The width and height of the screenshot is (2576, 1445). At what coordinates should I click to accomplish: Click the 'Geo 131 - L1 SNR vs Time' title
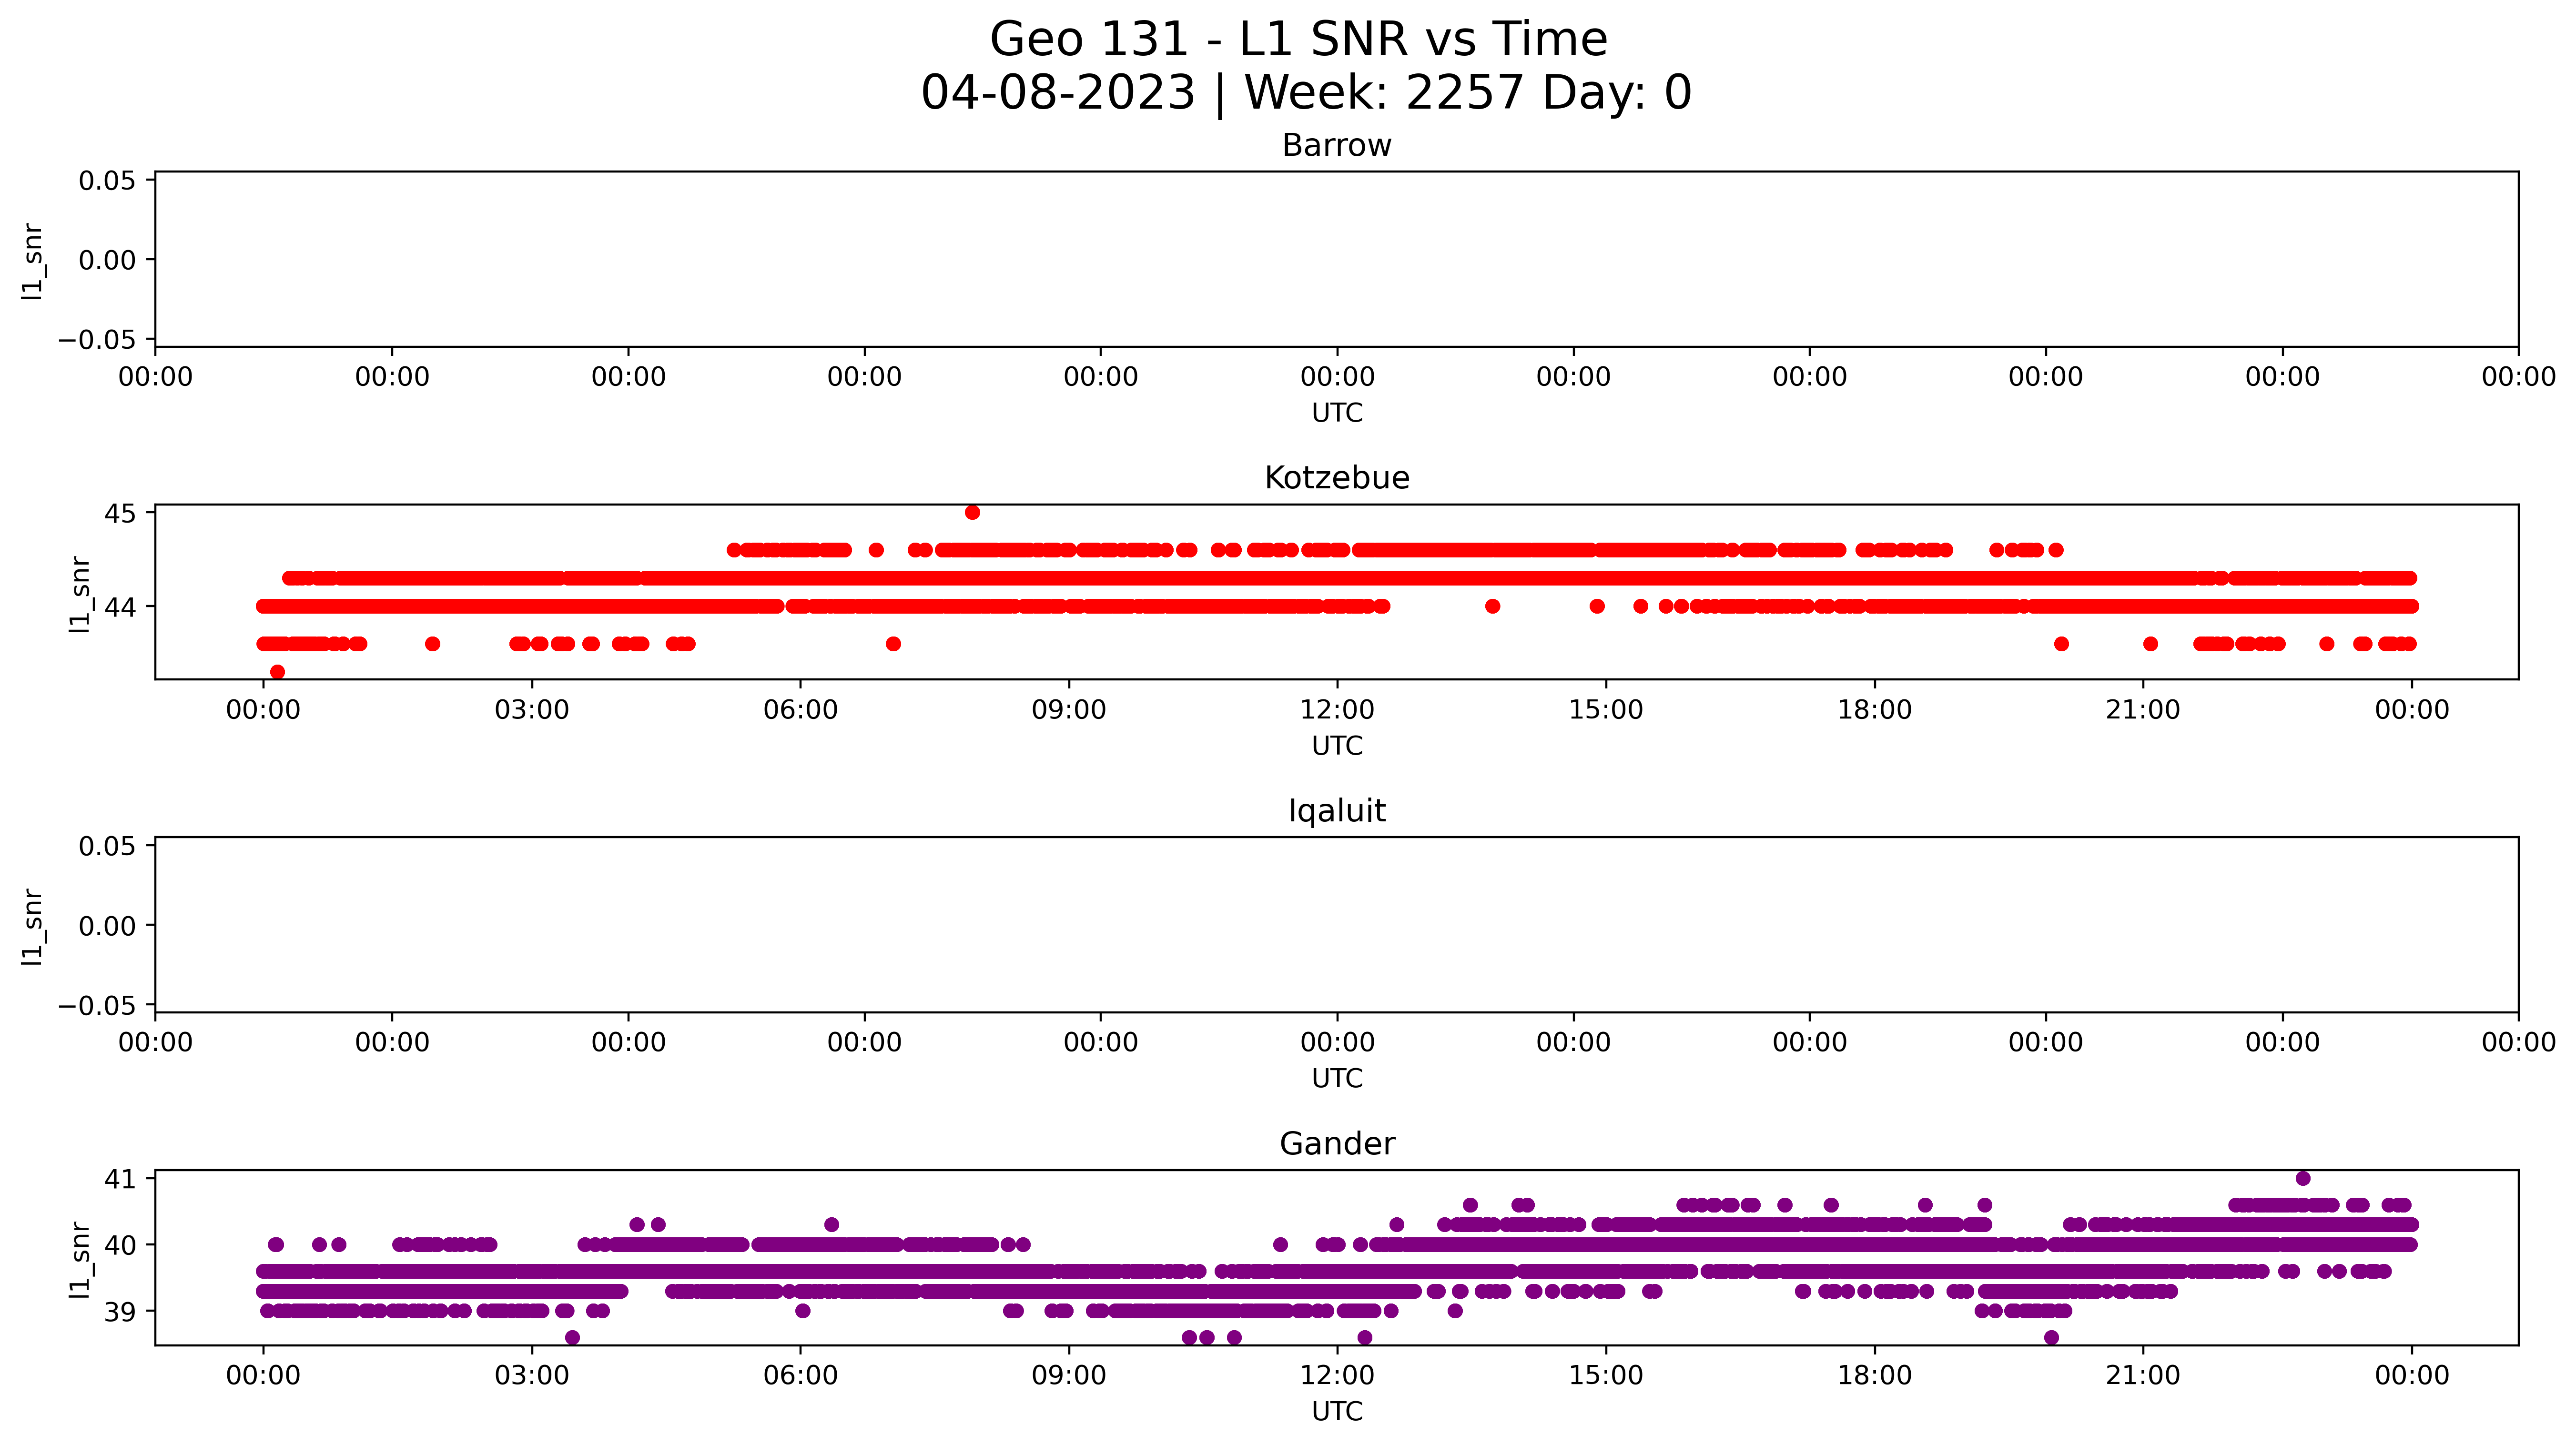tap(1298, 40)
